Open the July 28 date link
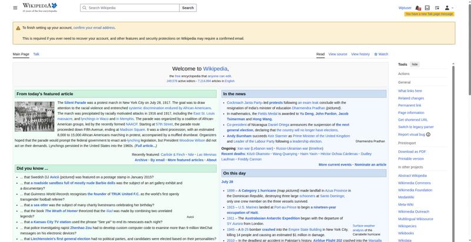Viewport: 471px width, 242px height. pos(227,182)
